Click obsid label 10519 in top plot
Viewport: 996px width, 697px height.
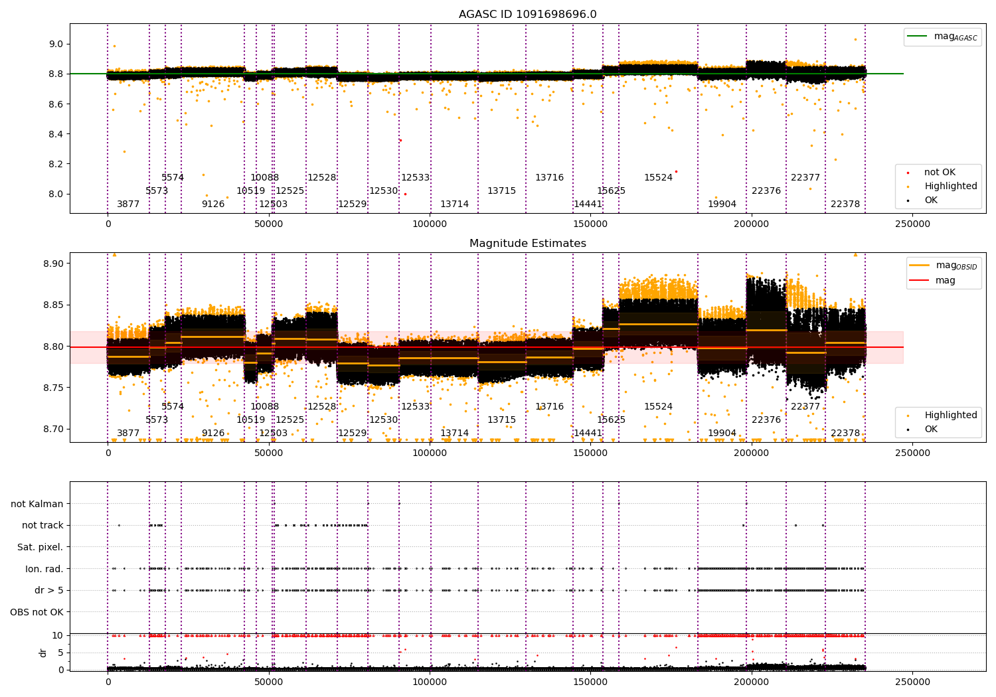pos(251,191)
